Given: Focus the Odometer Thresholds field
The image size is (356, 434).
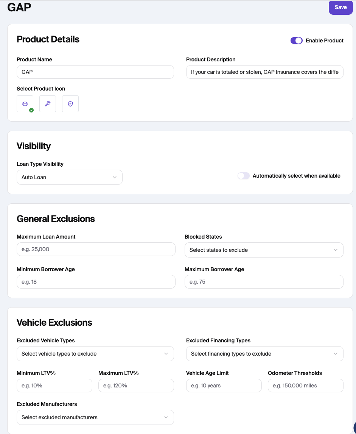Looking at the screenshot, I should tap(305, 386).
